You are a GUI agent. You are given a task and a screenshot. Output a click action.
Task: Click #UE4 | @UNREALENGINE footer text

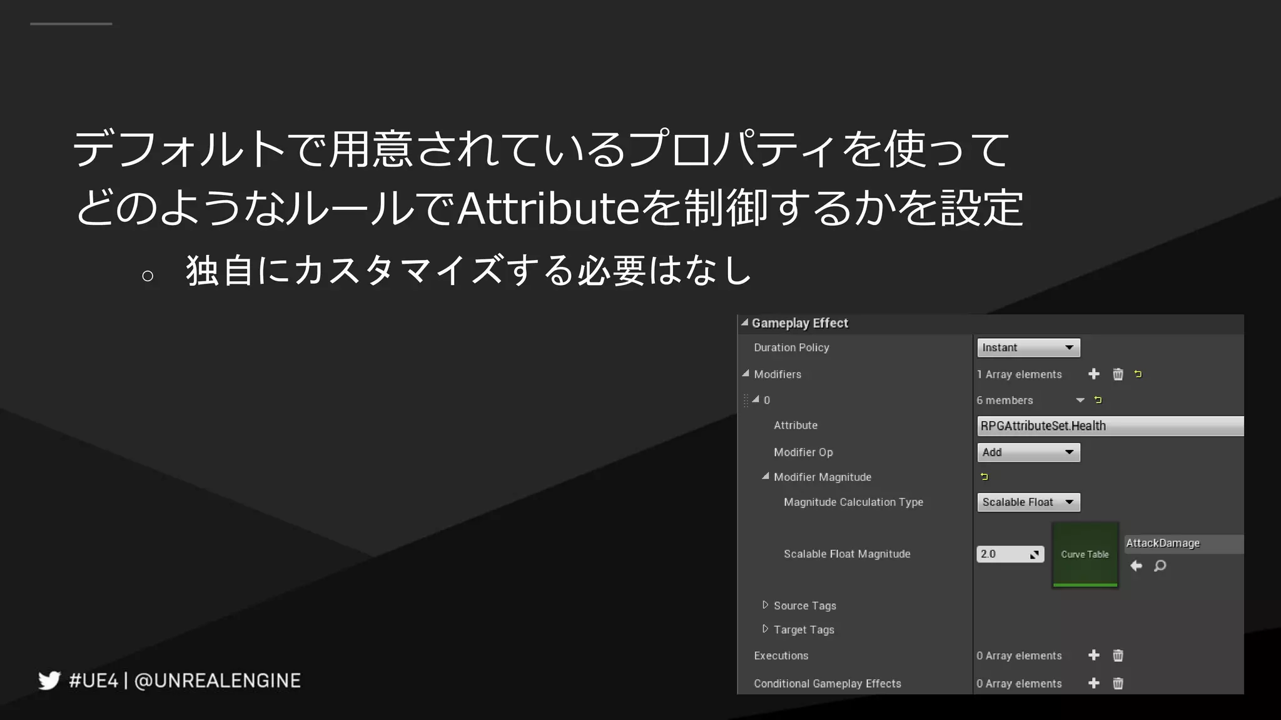[185, 680]
